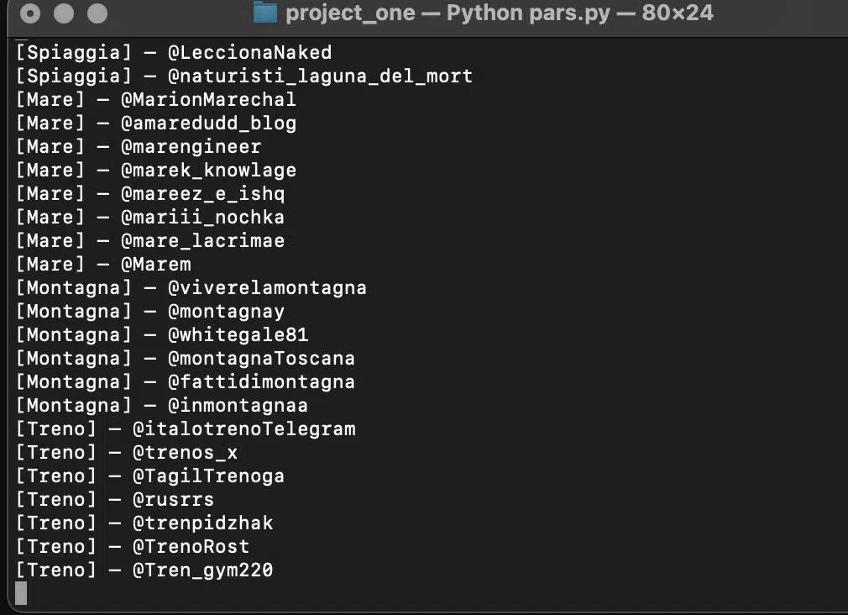Click the red close window button
848x615 pixels.
click(x=30, y=13)
